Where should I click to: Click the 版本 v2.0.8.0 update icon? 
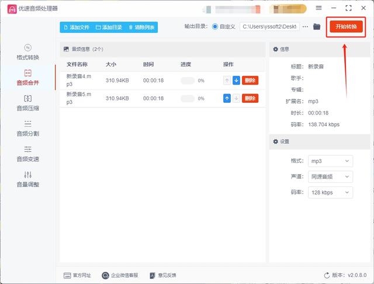[x=327, y=275]
